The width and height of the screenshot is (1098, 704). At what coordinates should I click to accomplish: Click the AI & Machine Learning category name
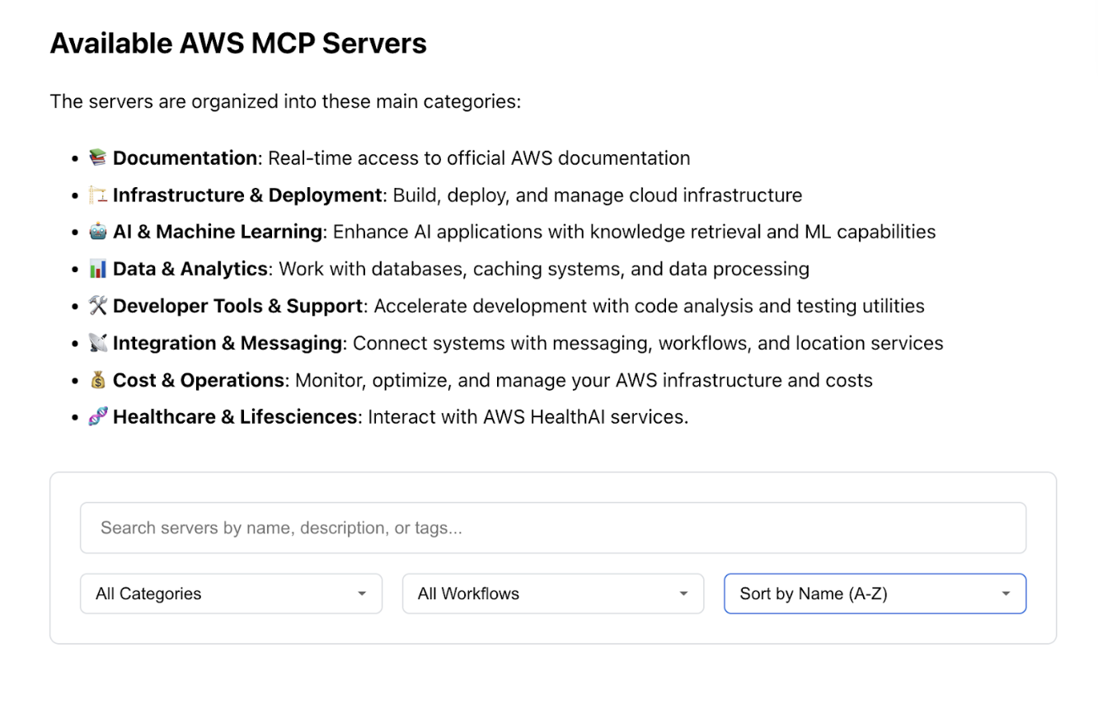218,232
